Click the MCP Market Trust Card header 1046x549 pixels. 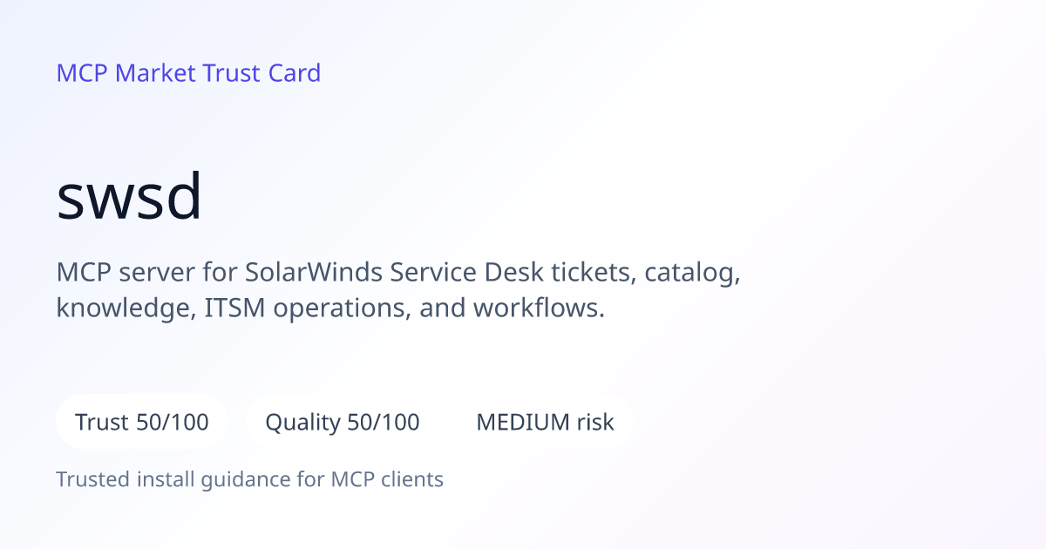188,73
